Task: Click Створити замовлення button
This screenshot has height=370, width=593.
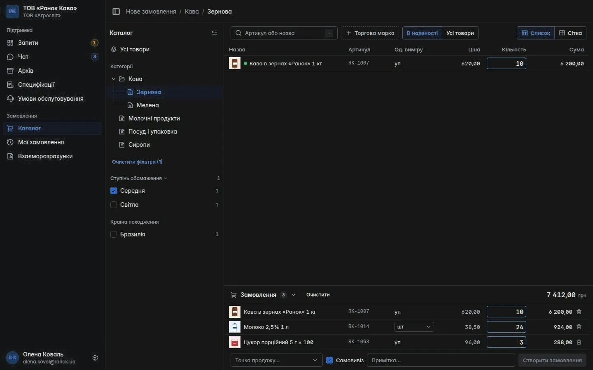Action: (x=552, y=360)
